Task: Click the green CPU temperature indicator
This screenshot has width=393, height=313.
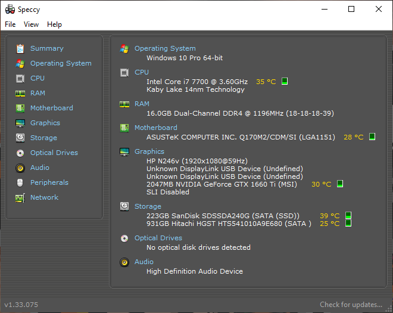Action: point(285,81)
